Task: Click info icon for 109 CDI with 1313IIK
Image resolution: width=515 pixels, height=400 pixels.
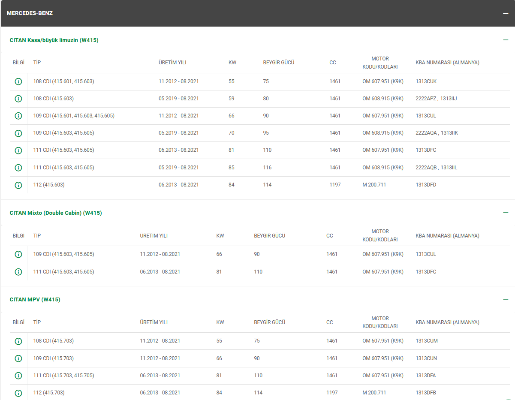Action: coord(18,133)
